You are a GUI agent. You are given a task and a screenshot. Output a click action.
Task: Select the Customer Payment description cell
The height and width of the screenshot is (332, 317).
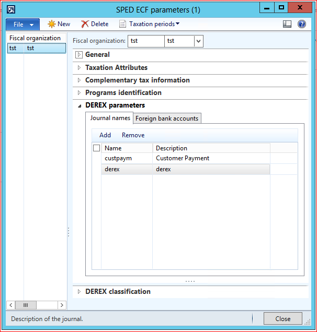211,158
